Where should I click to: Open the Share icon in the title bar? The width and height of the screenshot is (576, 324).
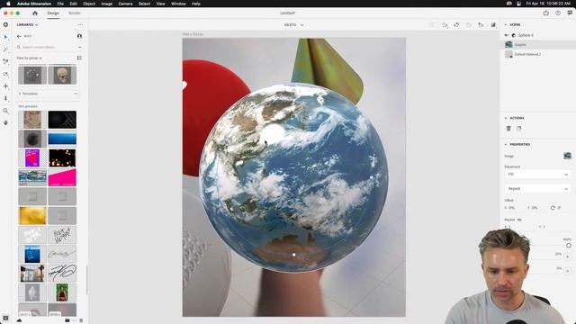click(x=546, y=13)
